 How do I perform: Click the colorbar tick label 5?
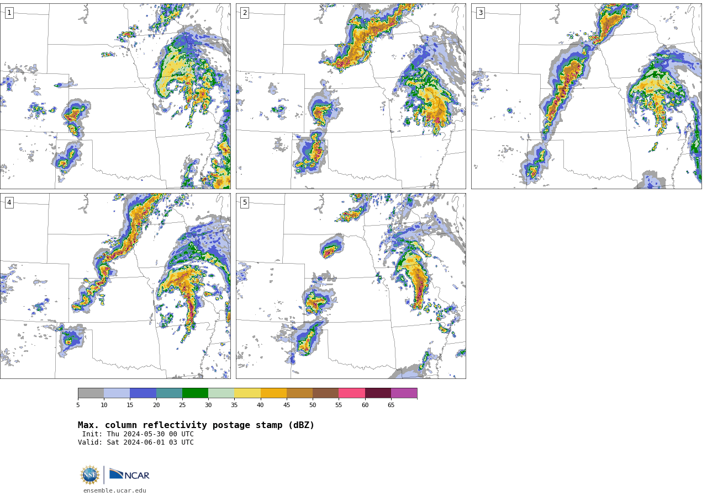coord(78,405)
